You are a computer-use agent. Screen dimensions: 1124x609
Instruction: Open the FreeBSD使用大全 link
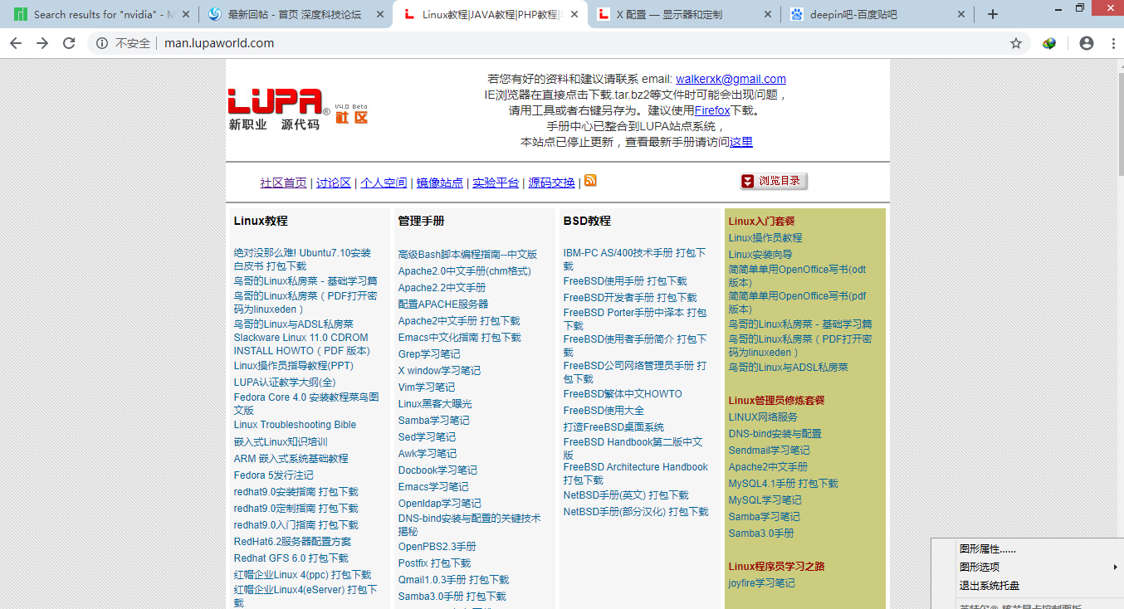(604, 411)
